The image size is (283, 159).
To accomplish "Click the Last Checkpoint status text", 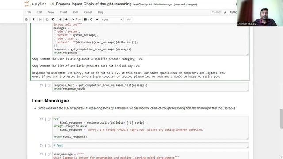I will tap(152, 4).
